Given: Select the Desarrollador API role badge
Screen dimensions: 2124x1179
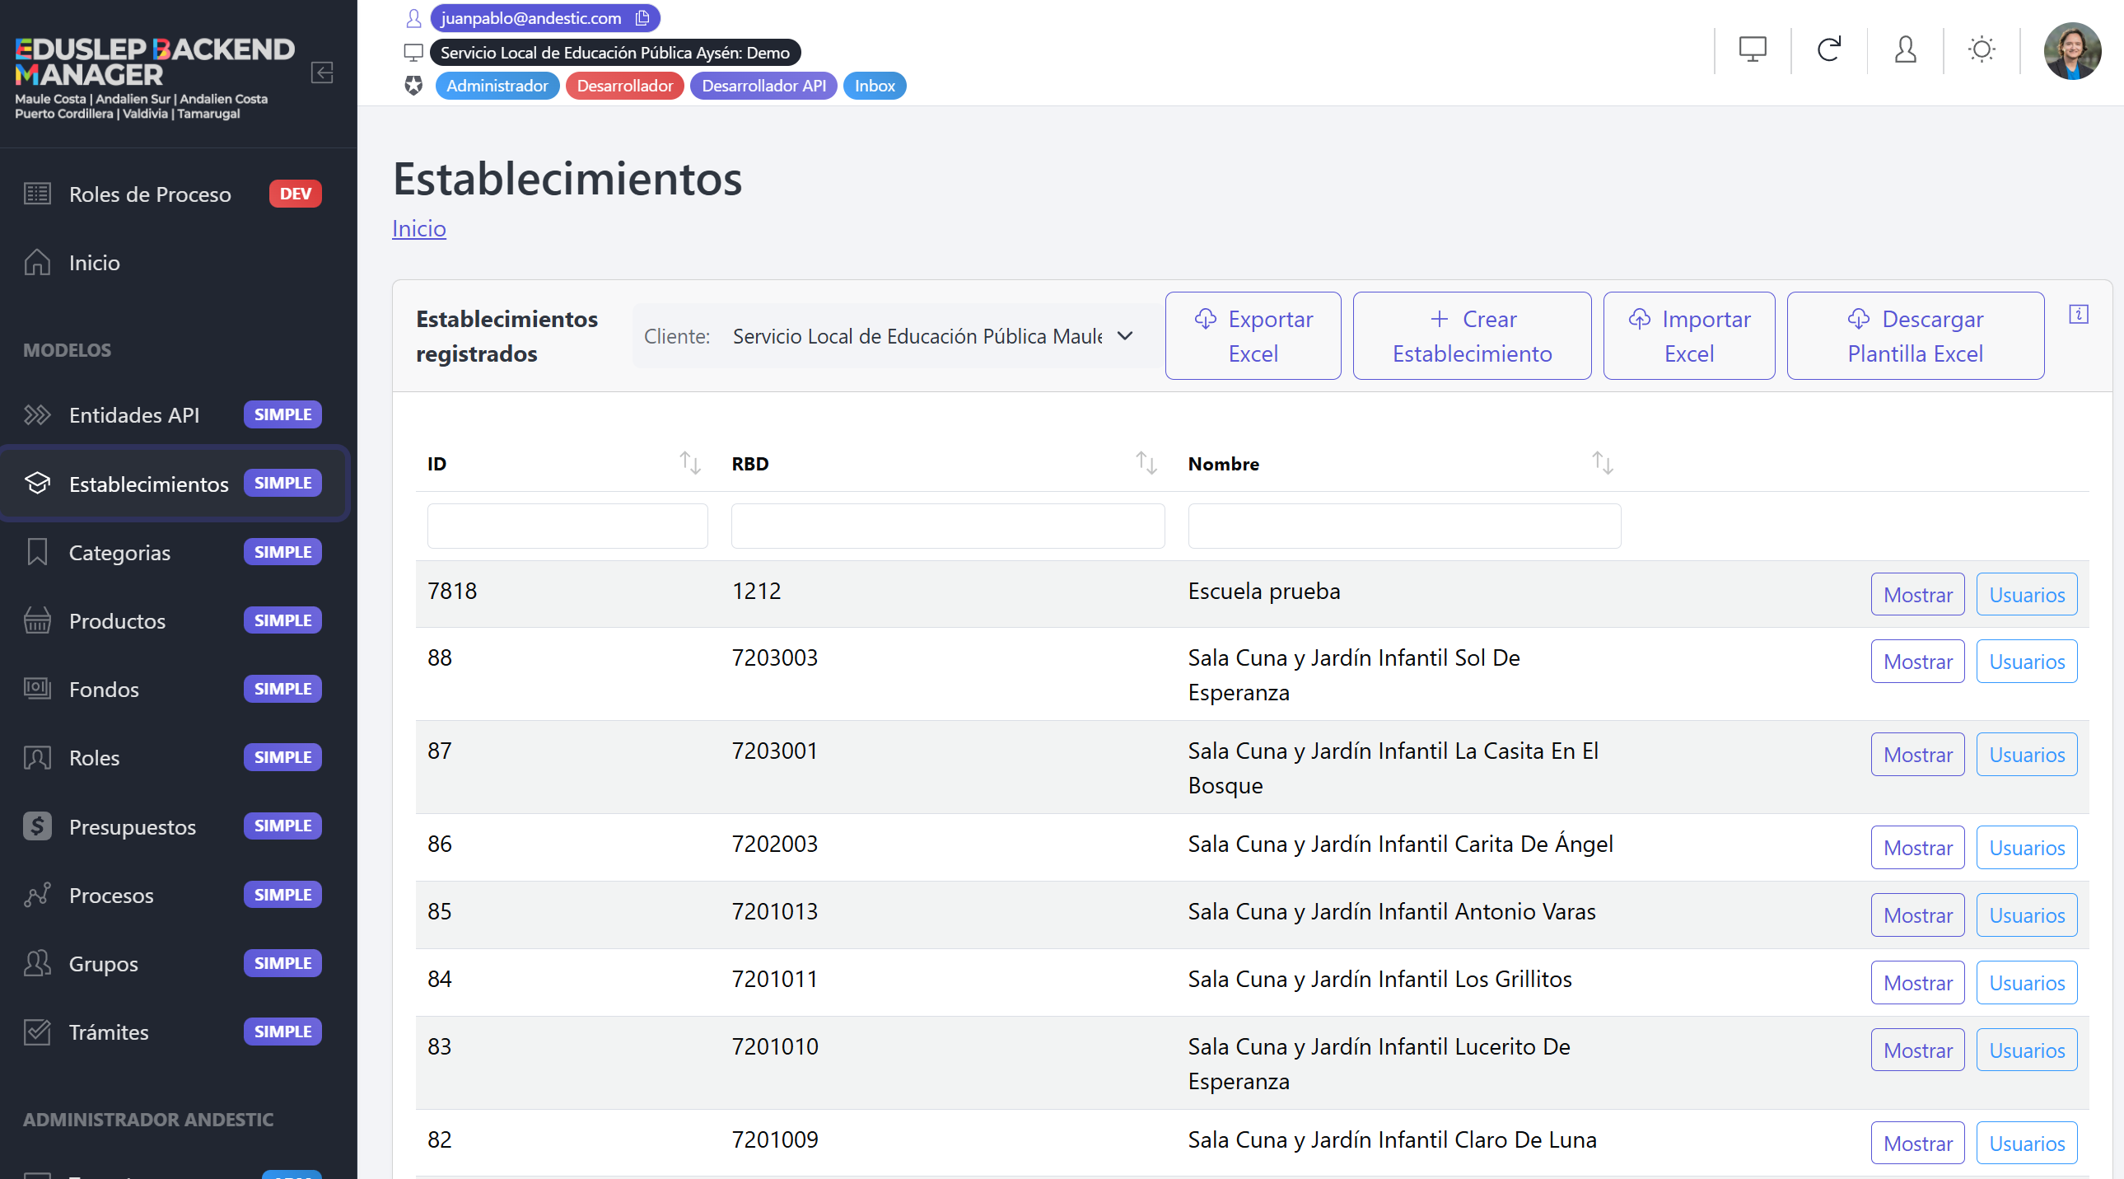Looking at the screenshot, I should click(x=763, y=86).
